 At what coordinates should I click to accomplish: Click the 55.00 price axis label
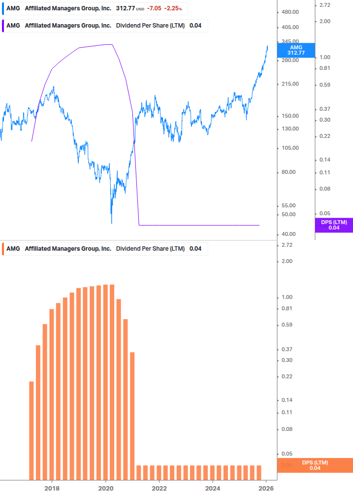coord(289,205)
